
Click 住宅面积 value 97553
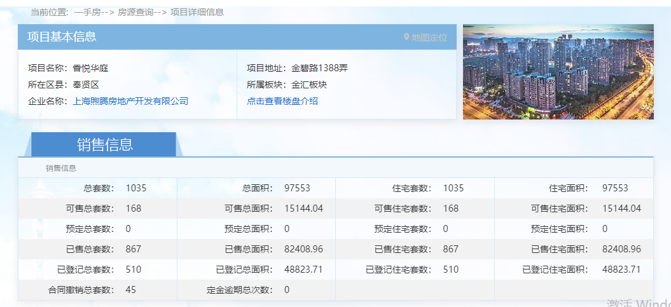615,188
